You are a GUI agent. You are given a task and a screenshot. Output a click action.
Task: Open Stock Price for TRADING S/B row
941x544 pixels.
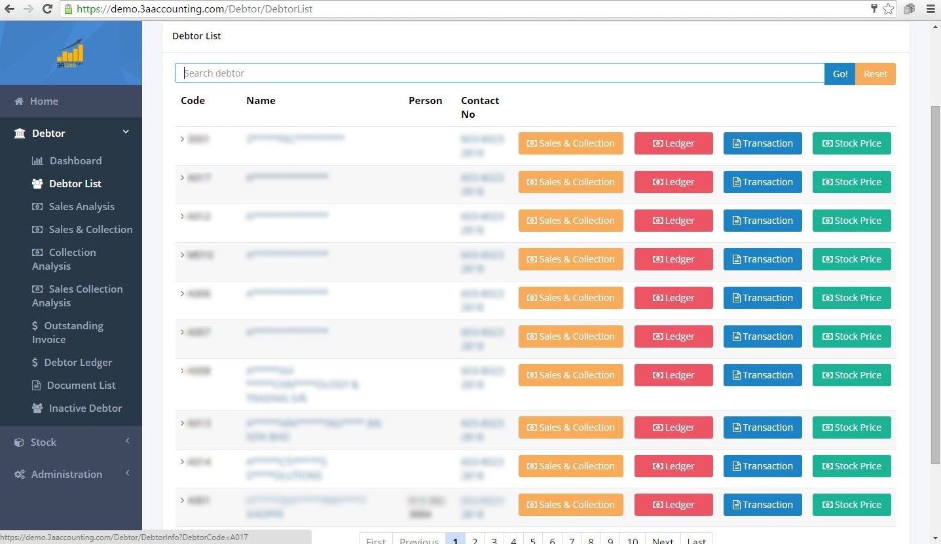point(852,375)
